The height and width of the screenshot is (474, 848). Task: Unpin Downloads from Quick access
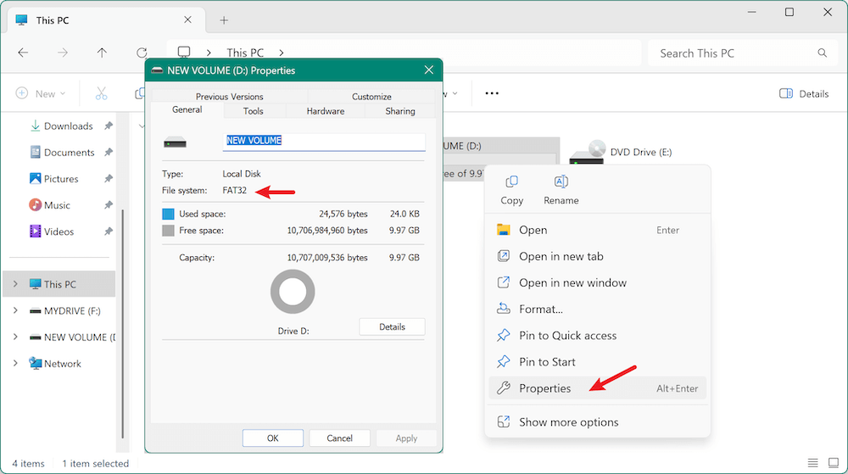tap(109, 126)
